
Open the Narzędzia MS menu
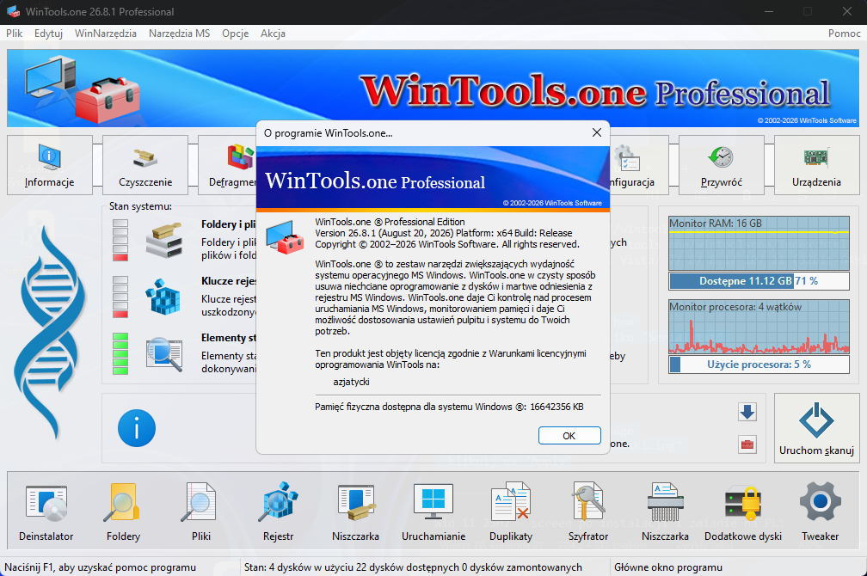(179, 34)
